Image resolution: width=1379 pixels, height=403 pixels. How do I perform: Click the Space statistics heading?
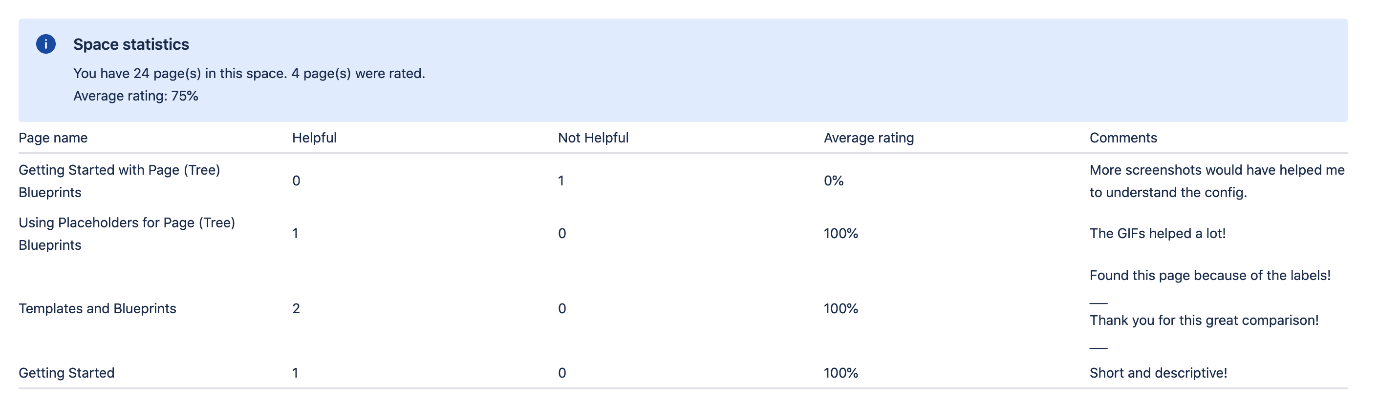click(x=130, y=44)
